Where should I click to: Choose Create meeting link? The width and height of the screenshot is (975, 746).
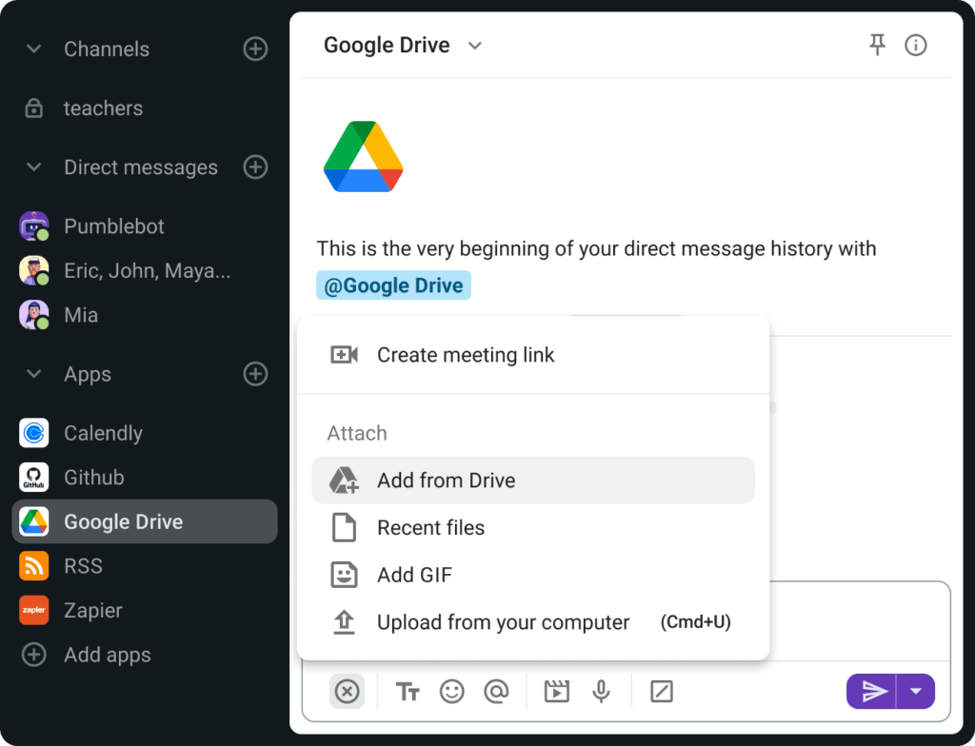[533, 355]
